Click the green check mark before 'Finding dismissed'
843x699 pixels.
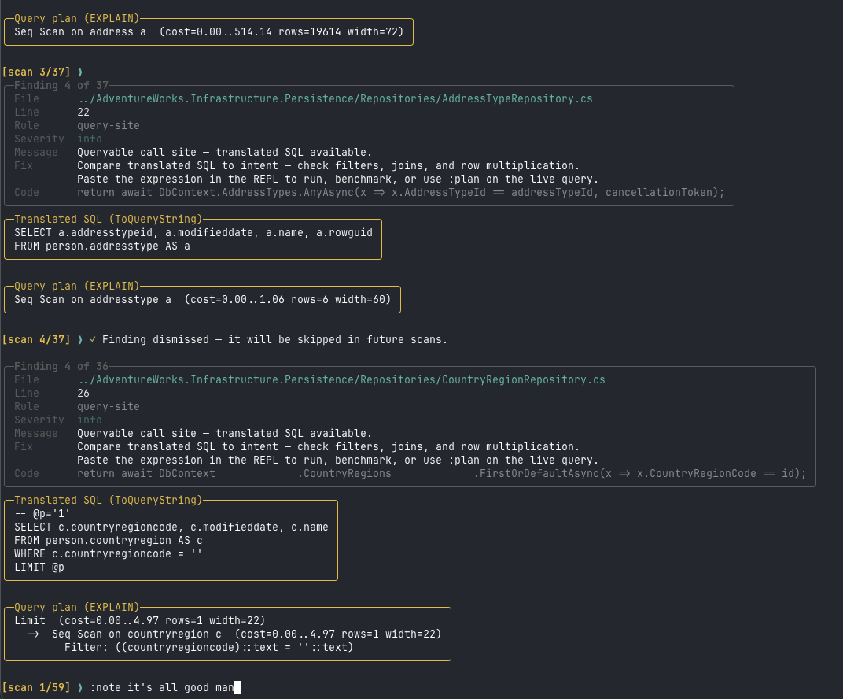tap(93, 339)
